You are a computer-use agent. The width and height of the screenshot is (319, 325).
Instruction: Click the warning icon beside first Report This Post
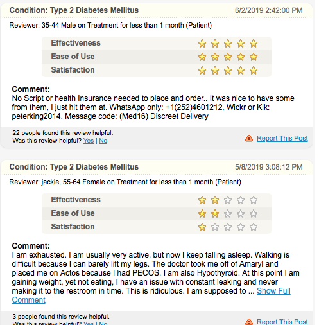(x=249, y=138)
